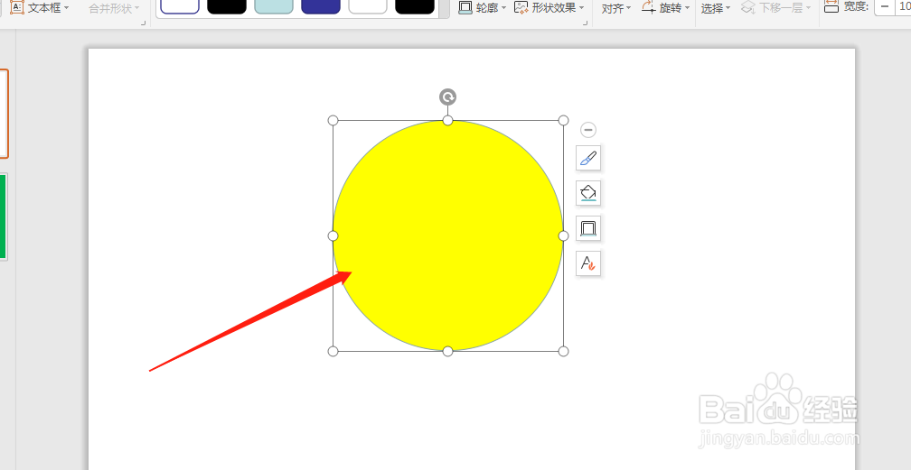Viewport: 911px width, 470px height.
Task: Click the 形状效果 effects icon
Action: 521,7
